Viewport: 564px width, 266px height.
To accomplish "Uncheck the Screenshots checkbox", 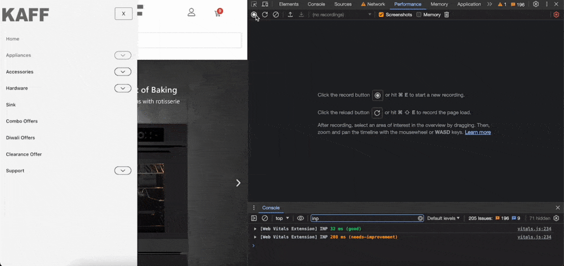I will [381, 15].
